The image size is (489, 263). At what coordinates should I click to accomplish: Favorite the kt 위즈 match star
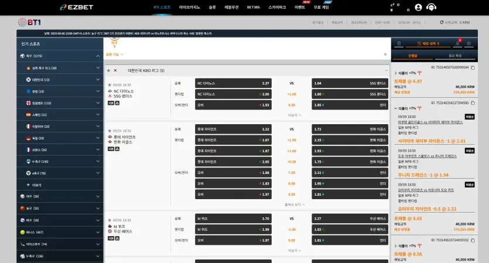pos(110,220)
